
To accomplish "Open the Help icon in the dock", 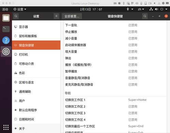I will click(x=6, y=40).
